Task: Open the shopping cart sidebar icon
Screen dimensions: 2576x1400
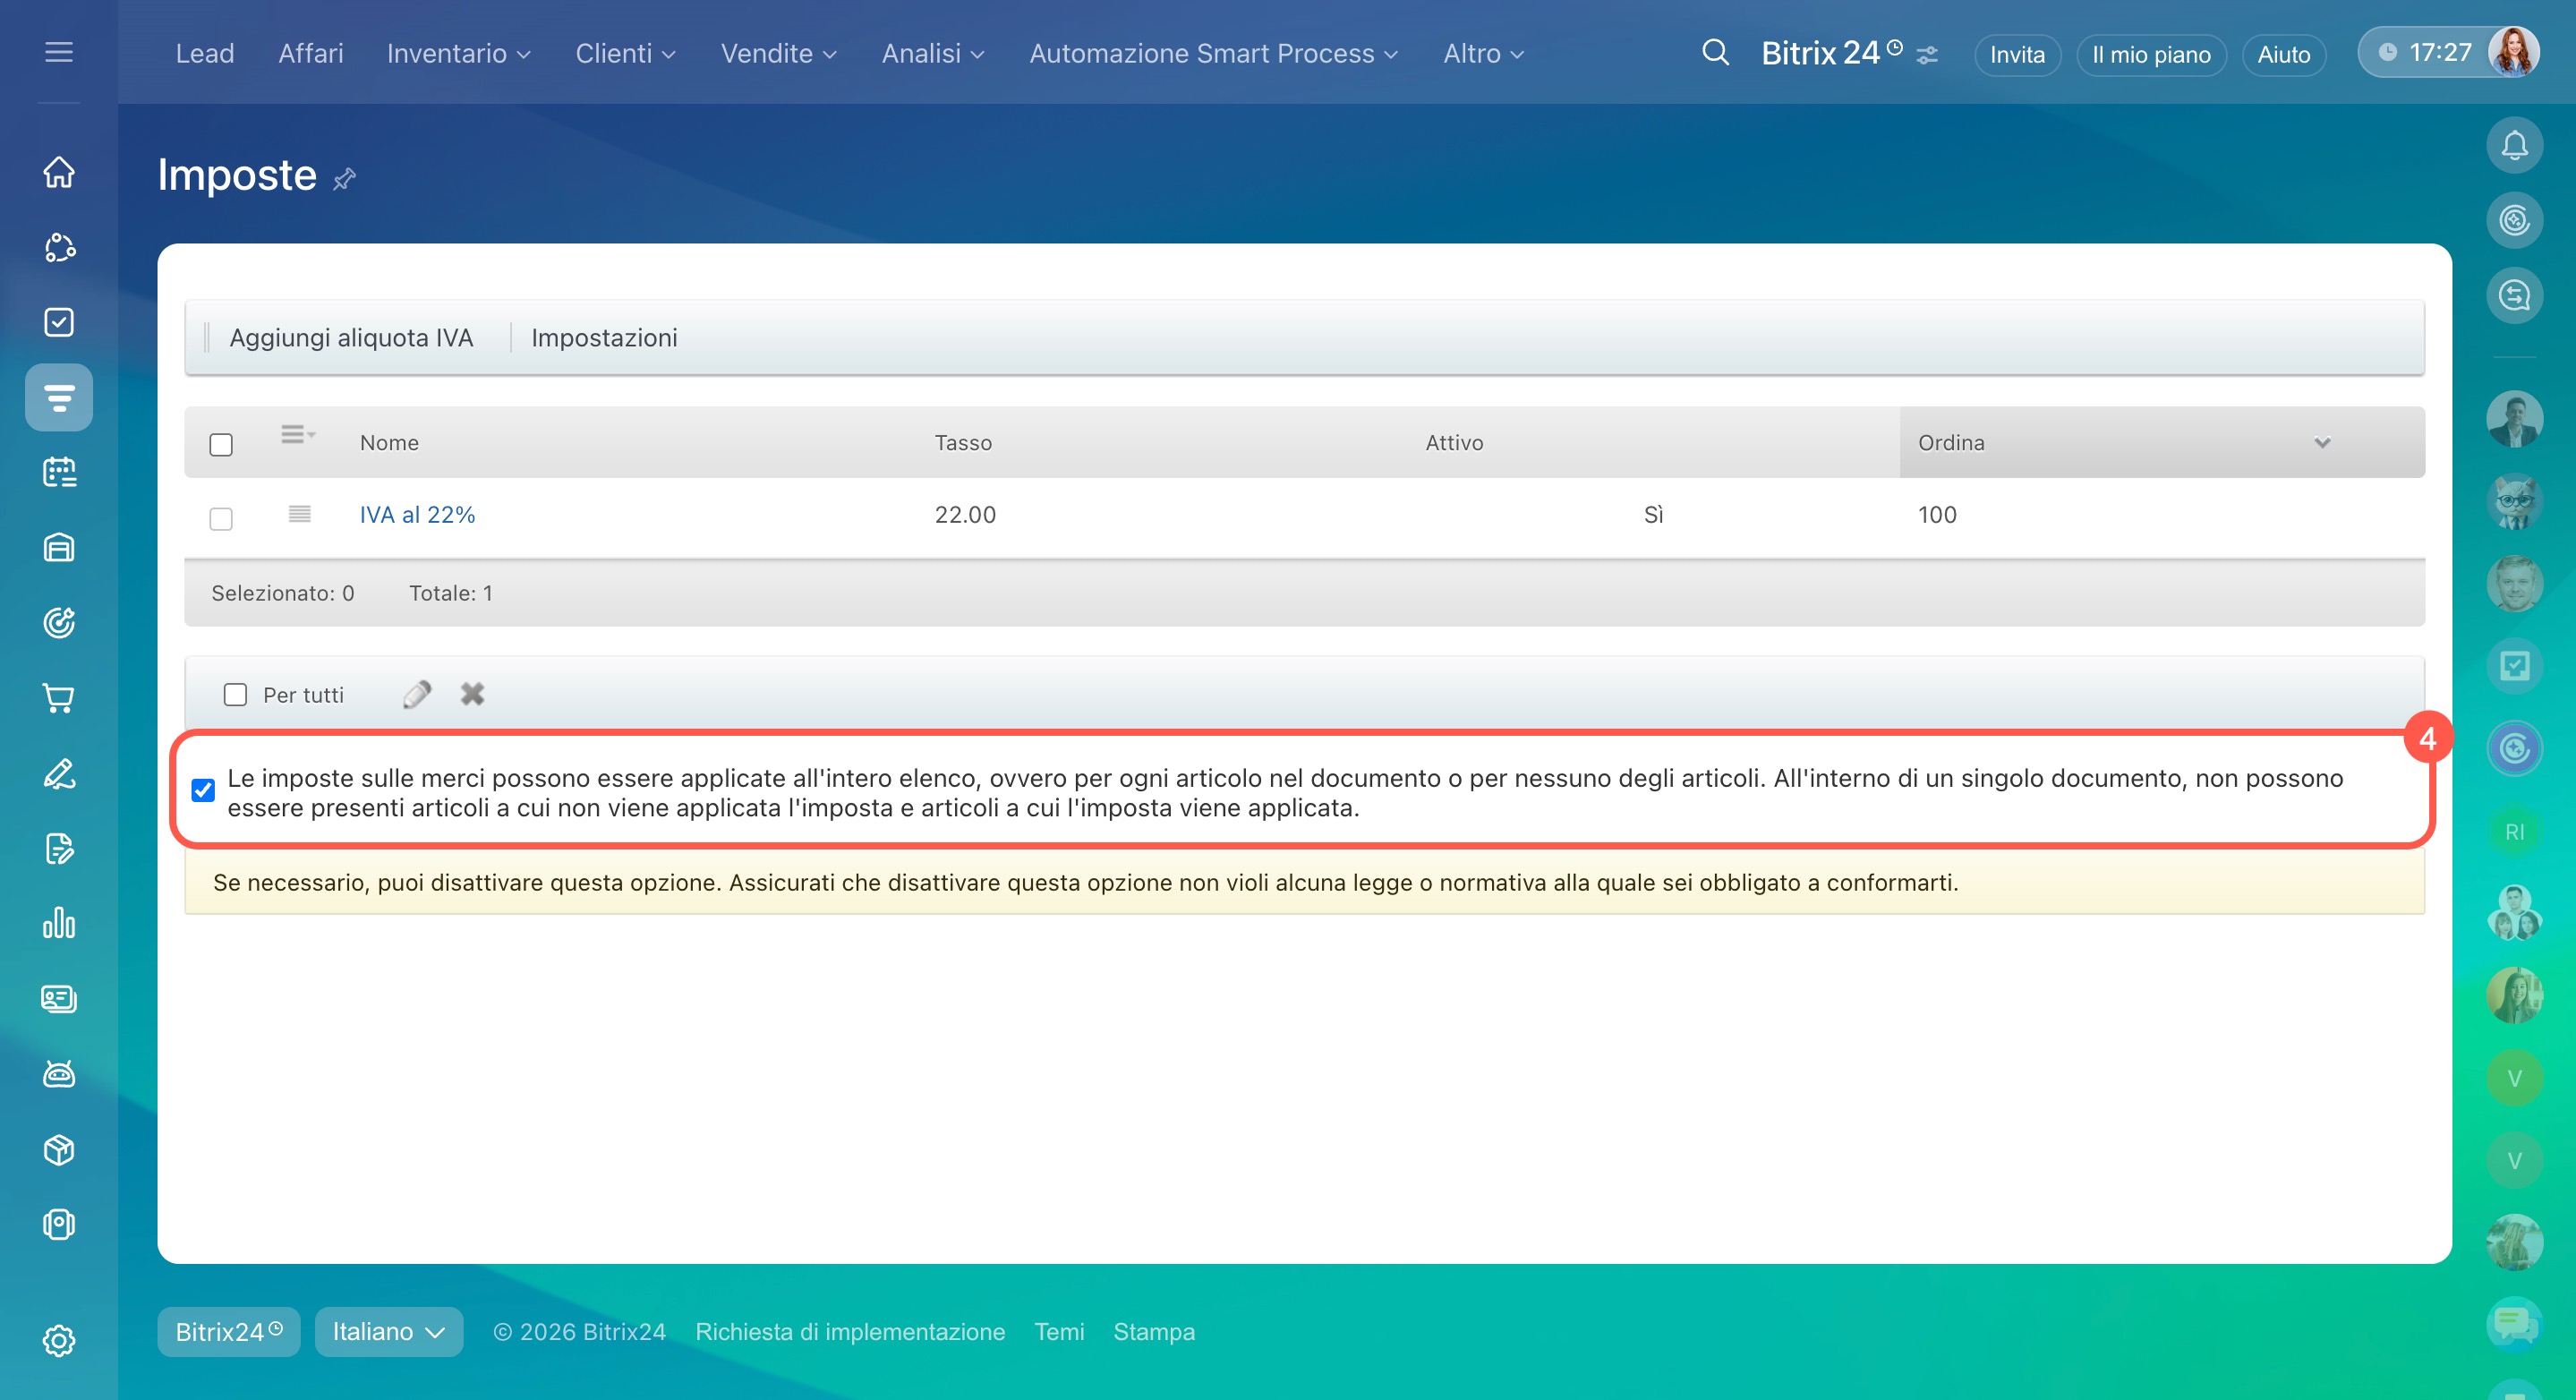Action: point(59,698)
